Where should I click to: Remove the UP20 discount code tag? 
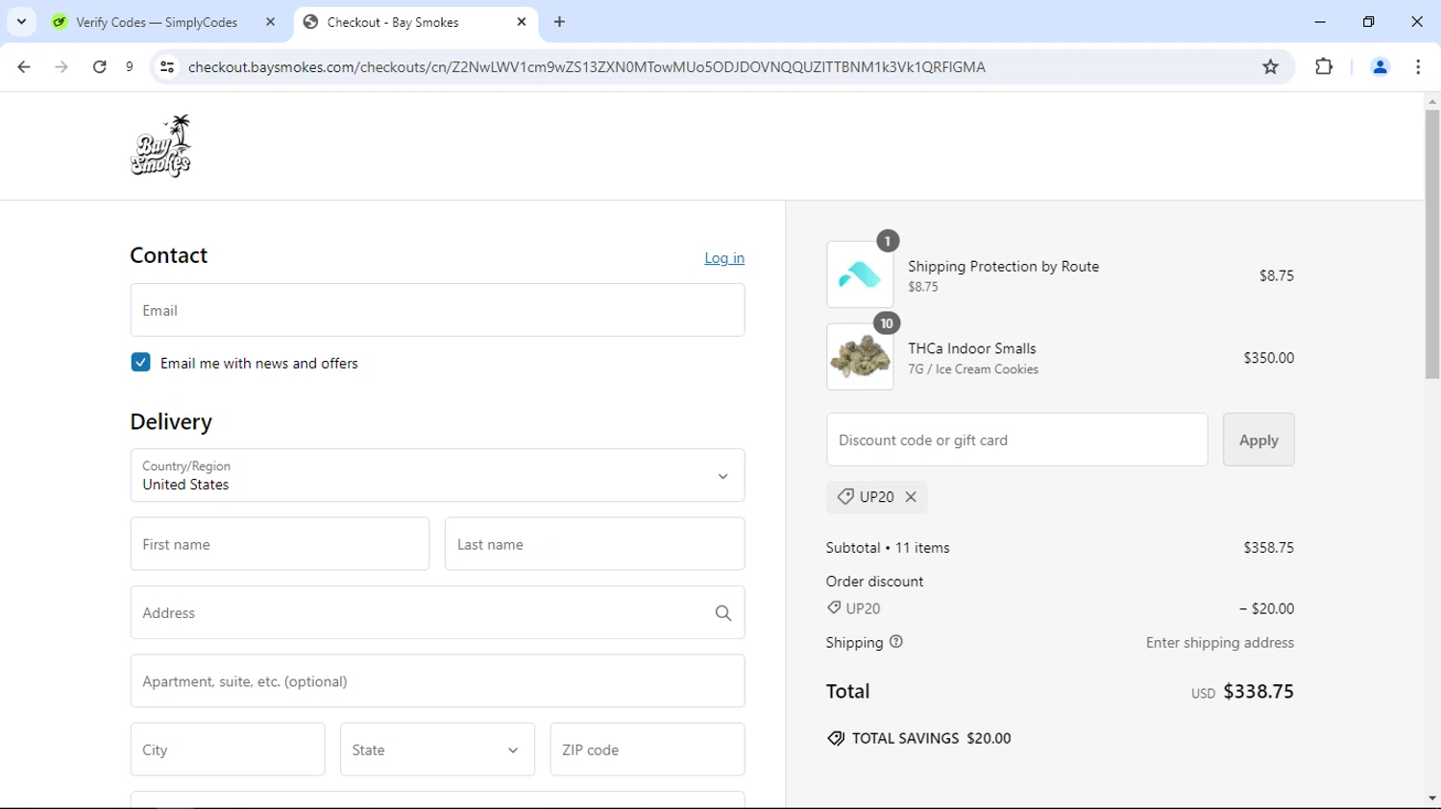coord(911,497)
